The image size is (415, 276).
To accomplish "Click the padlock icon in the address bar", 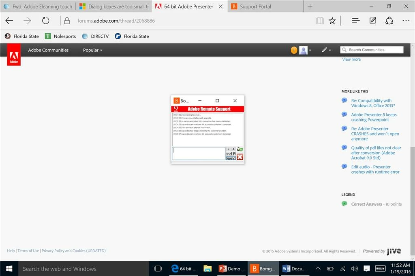I will (67, 21).
